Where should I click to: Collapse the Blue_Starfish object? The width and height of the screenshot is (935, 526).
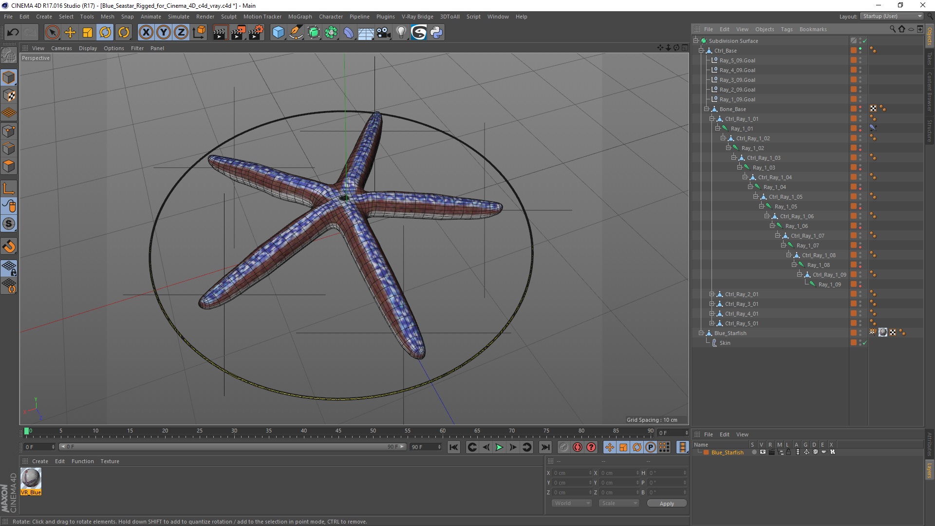[x=701, y=333]
